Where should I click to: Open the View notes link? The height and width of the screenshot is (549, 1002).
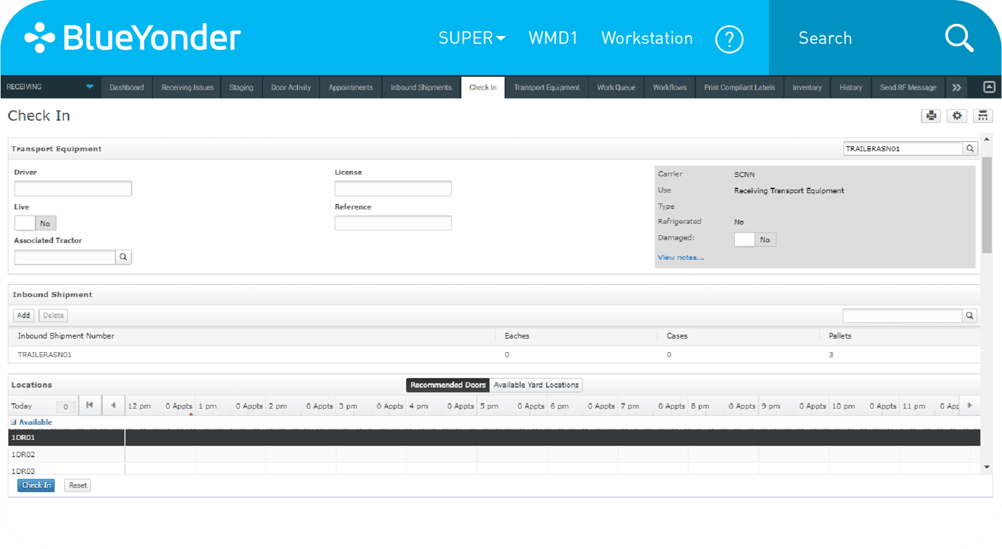tap(680, 257)
